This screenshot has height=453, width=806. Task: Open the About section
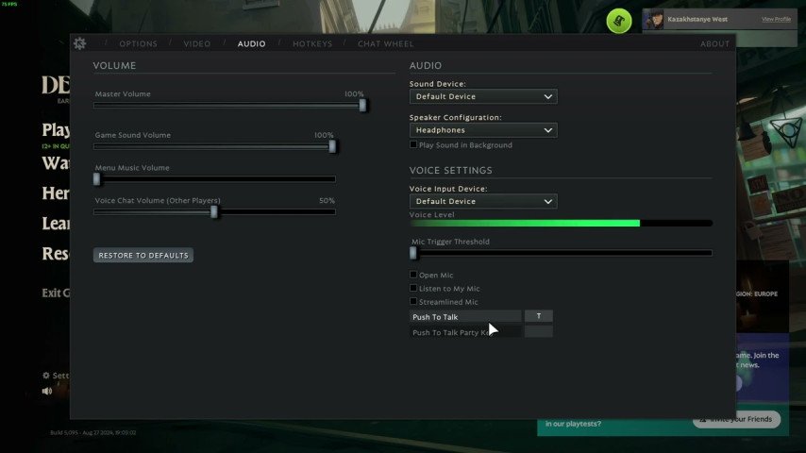pos(714,44)
